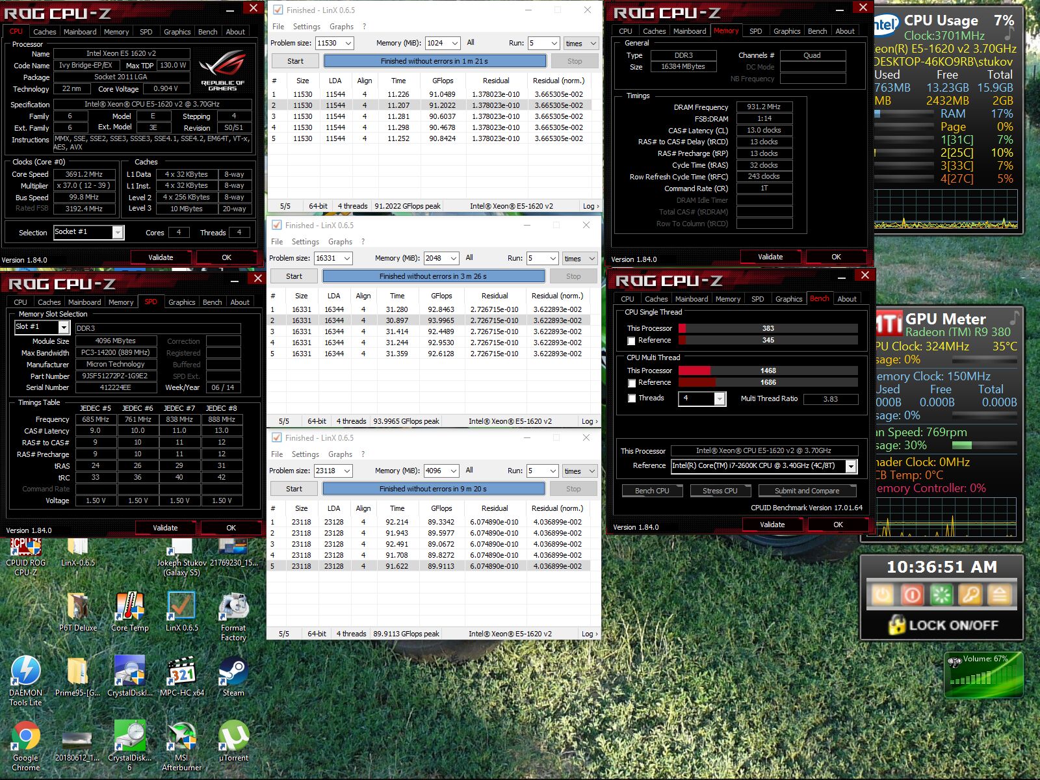Launch DAEMON Tools Lite
The image size is (1040, 780).
[x=26, y=681]
